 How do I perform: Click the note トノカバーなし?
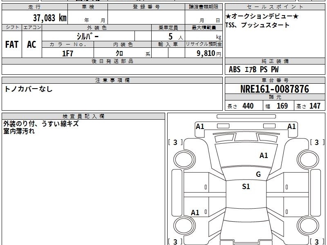pos(28,89)
